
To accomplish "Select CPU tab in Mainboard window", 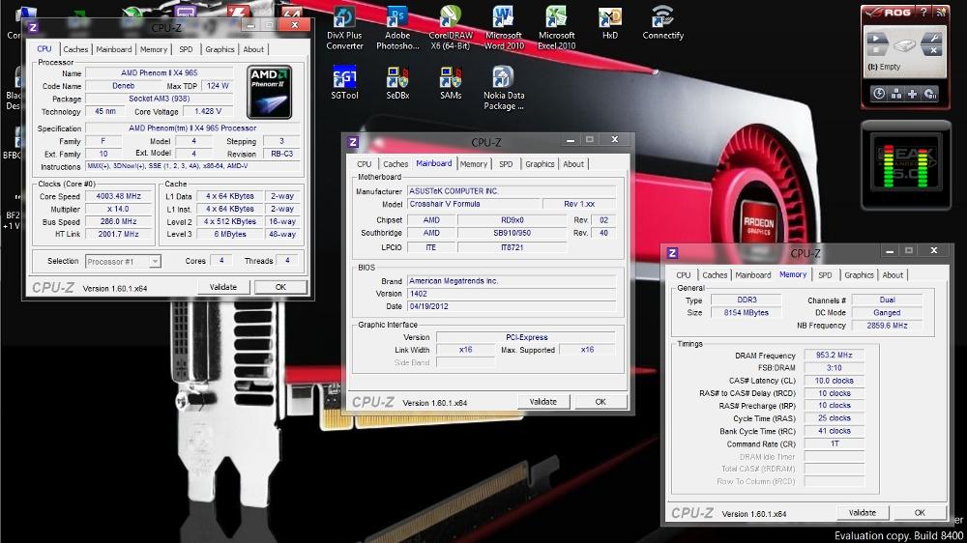I will (364, 164).
